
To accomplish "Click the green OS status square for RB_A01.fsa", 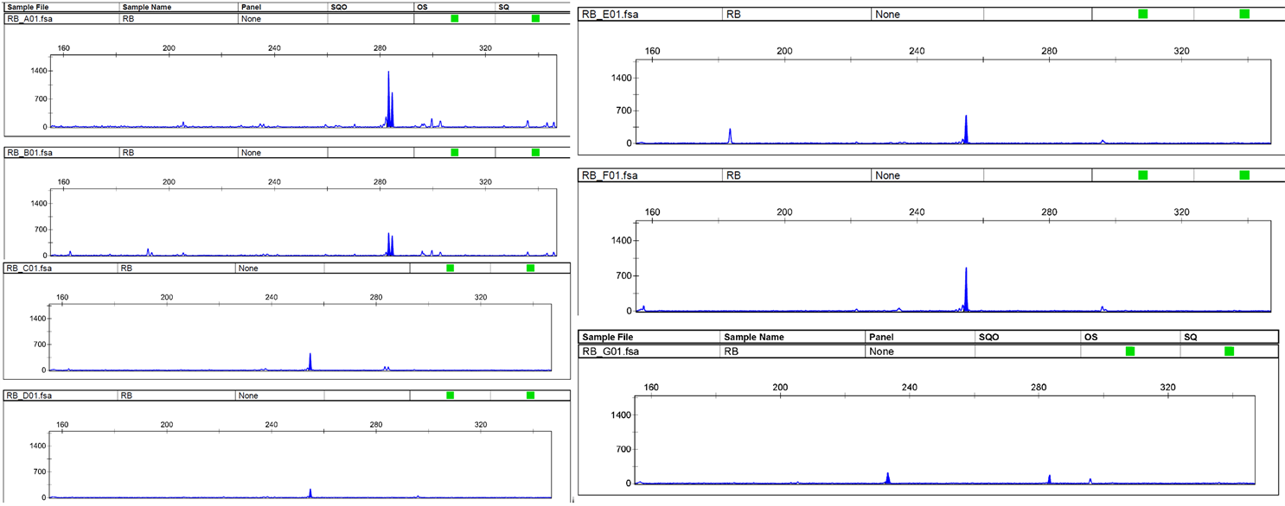I will point(455,18).
